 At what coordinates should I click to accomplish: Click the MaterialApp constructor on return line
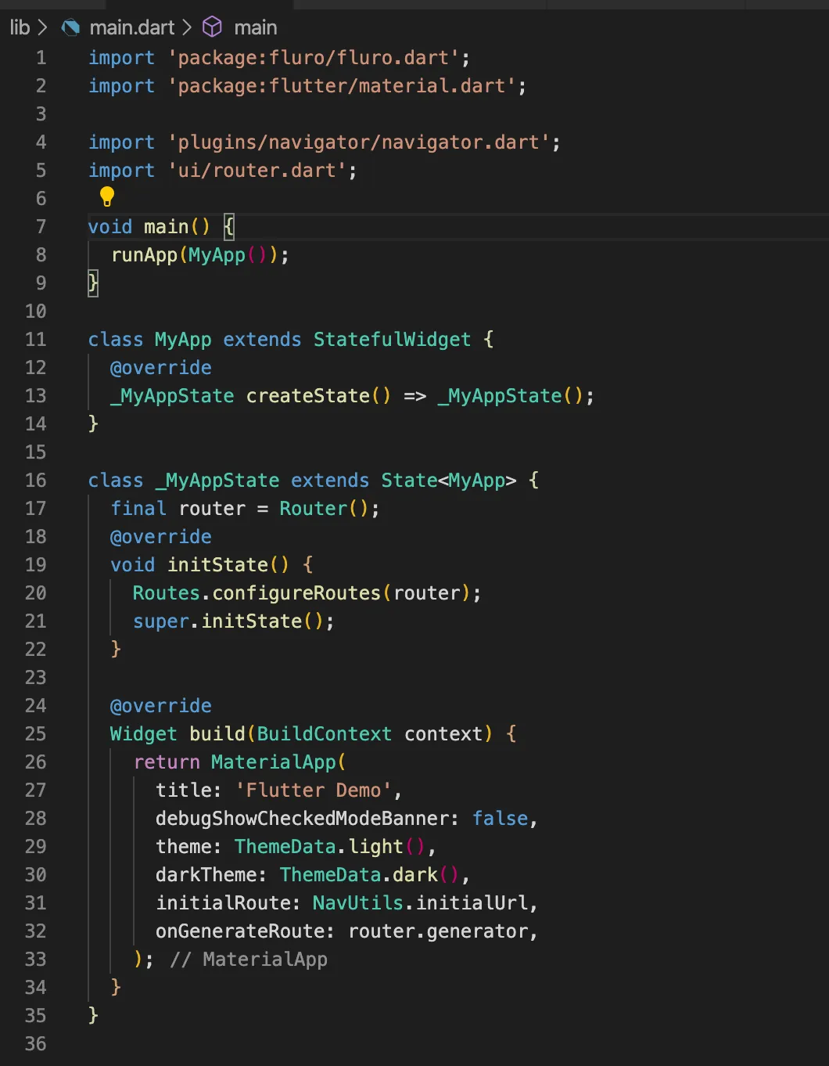click(274, 762)
